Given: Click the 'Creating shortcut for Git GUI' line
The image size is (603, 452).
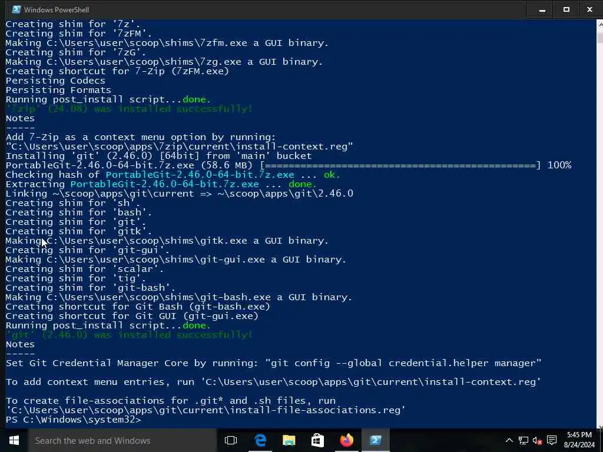Looking at the screenshot, I should pos(132,316).
